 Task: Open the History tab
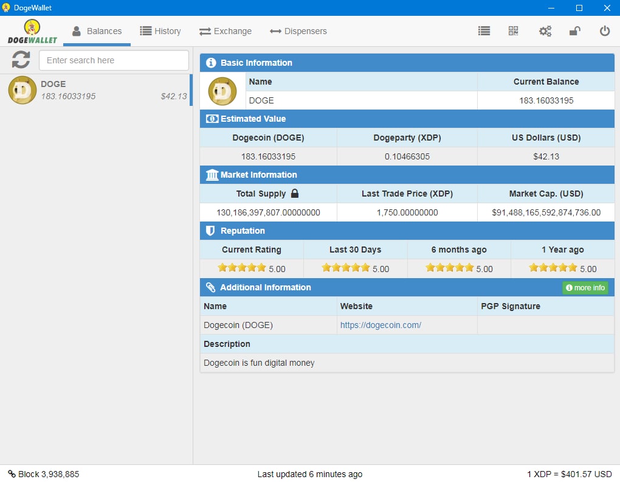(x=160, y=31)
